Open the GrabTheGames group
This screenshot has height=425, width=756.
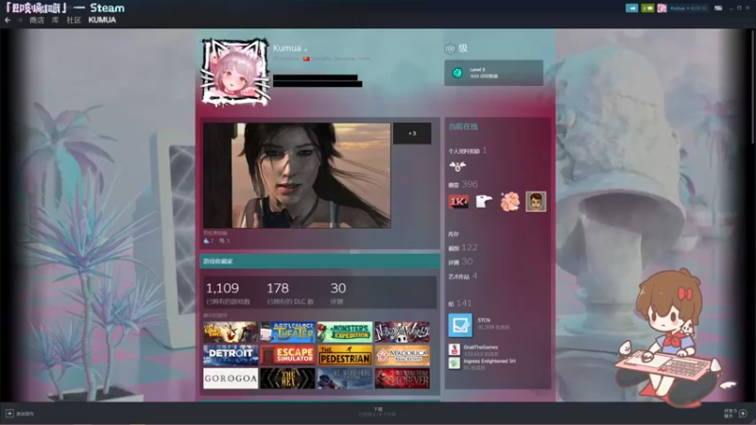pyautogui.click(x=481, y=347)
